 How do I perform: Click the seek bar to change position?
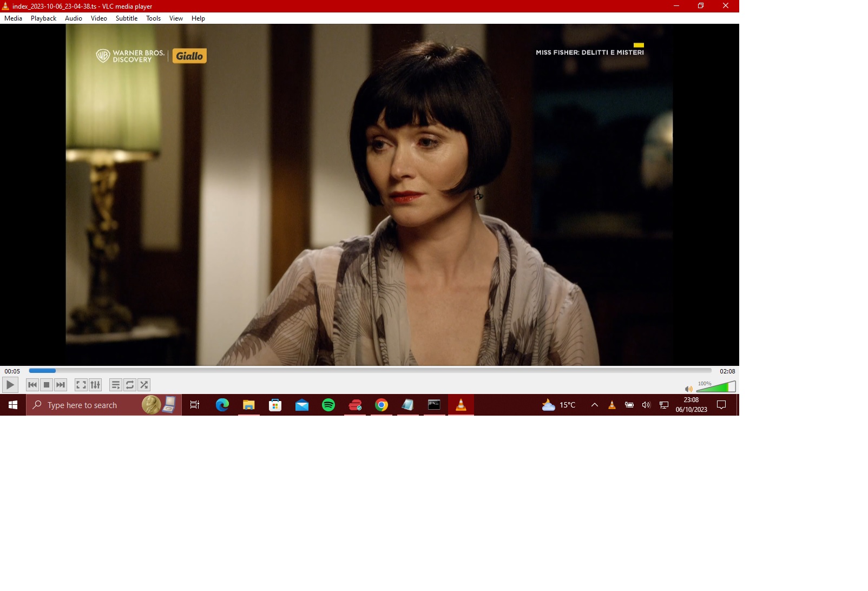(x=370, y=371)
